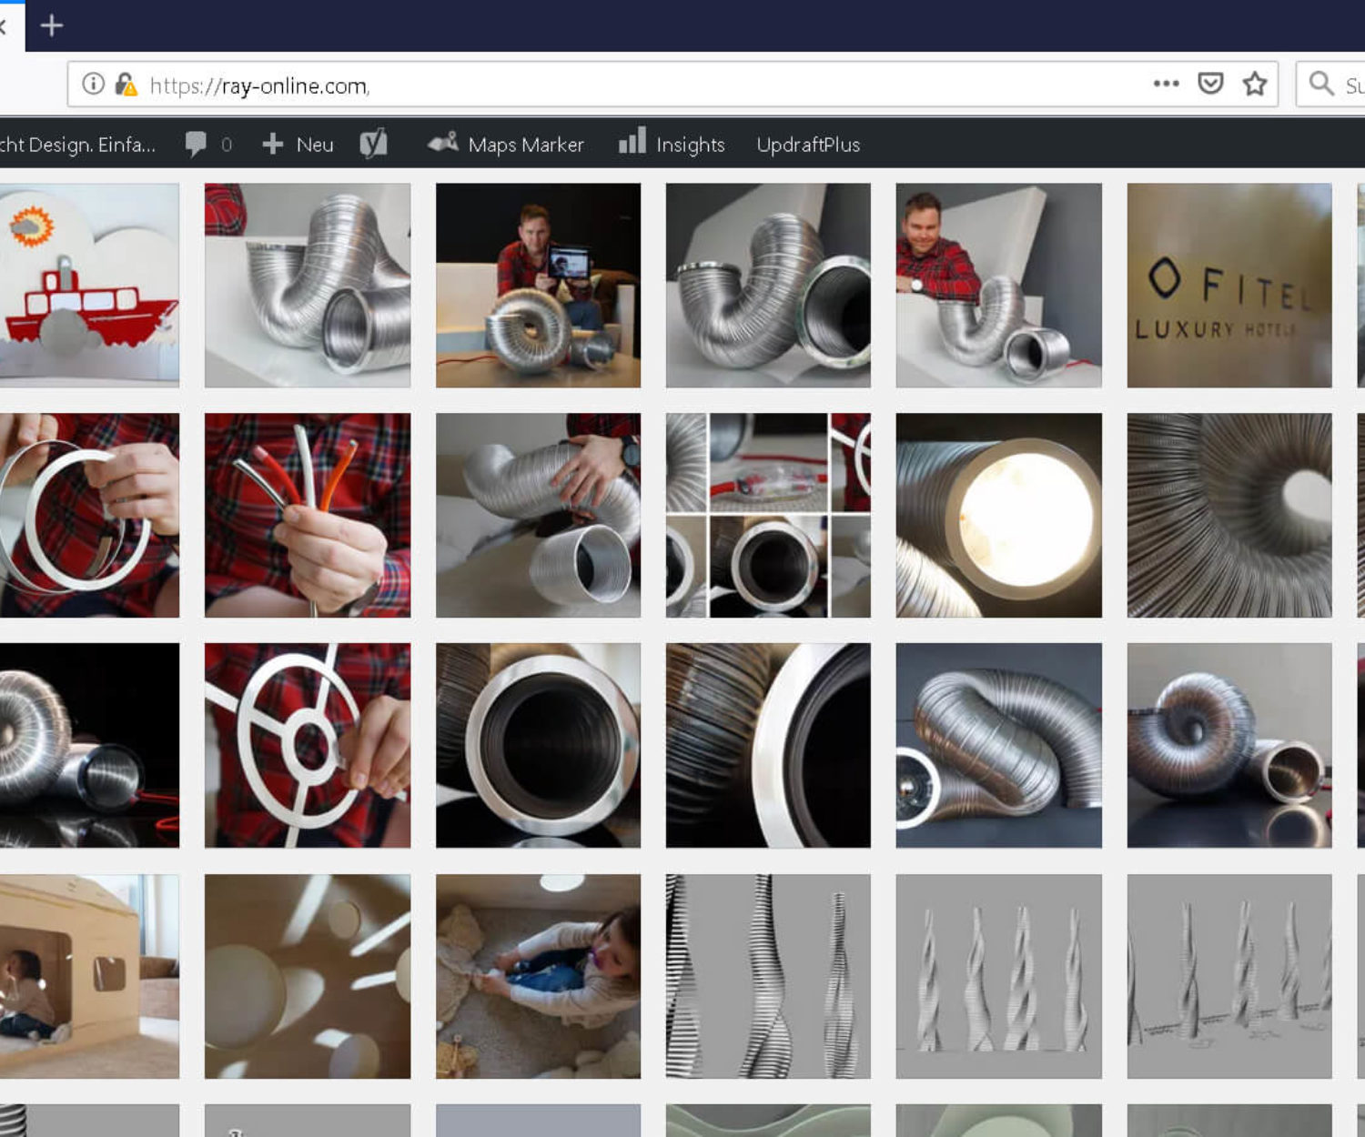Click the site name link in admin bar
The width and height of the screenshot is (1365, 1137).
coord(77,145)
